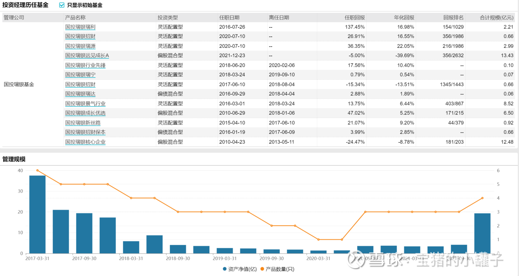Select the 1345/1443 ranking cell
519x276 pixels.
point(452,84)
